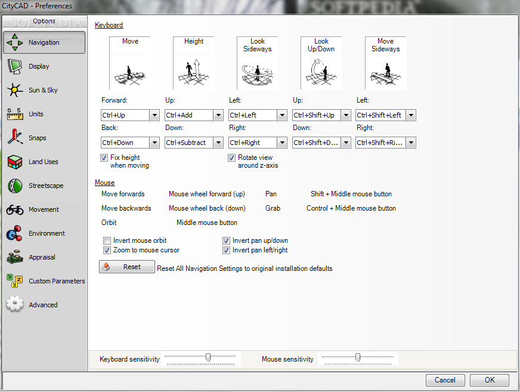Screen dimensions: 520x392
Task: Open the Move Back Ctrl+Down dropdown
Action: coord(154,143)
